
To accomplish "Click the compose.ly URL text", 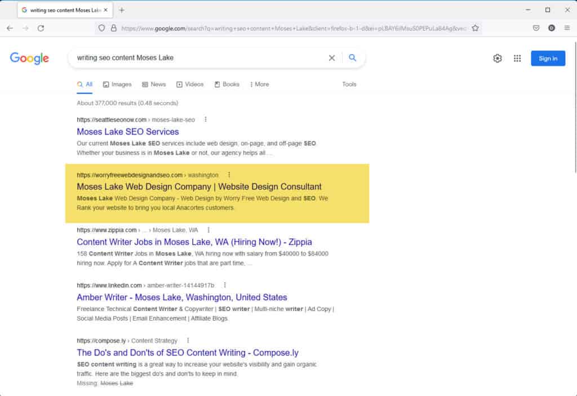I will pos(101,340).
